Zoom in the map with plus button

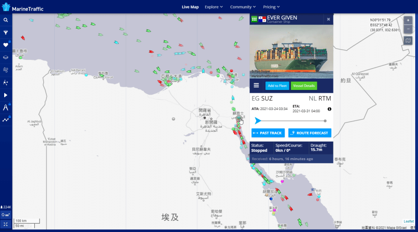point(408,20)
